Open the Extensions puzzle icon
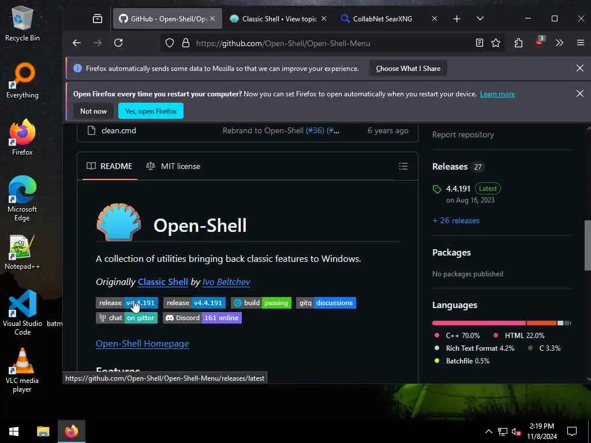Viewport: 591px width, 443px height. (518, 43)
